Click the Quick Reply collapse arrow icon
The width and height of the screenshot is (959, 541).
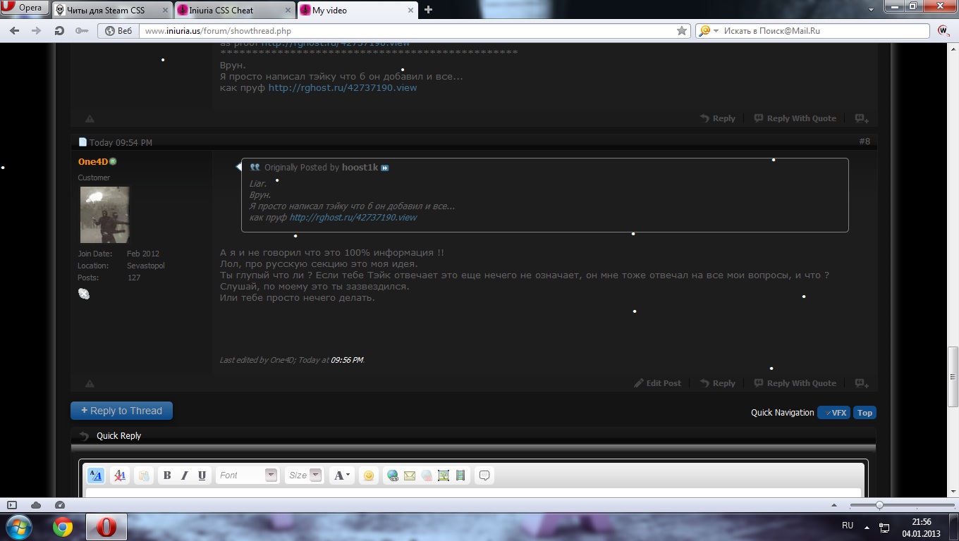click(84, 436)
